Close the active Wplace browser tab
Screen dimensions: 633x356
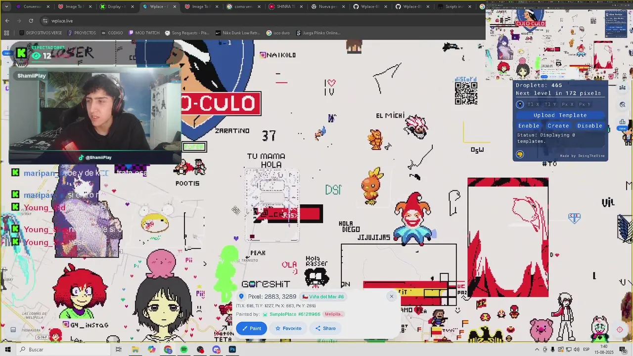click(x=175, y=6)
